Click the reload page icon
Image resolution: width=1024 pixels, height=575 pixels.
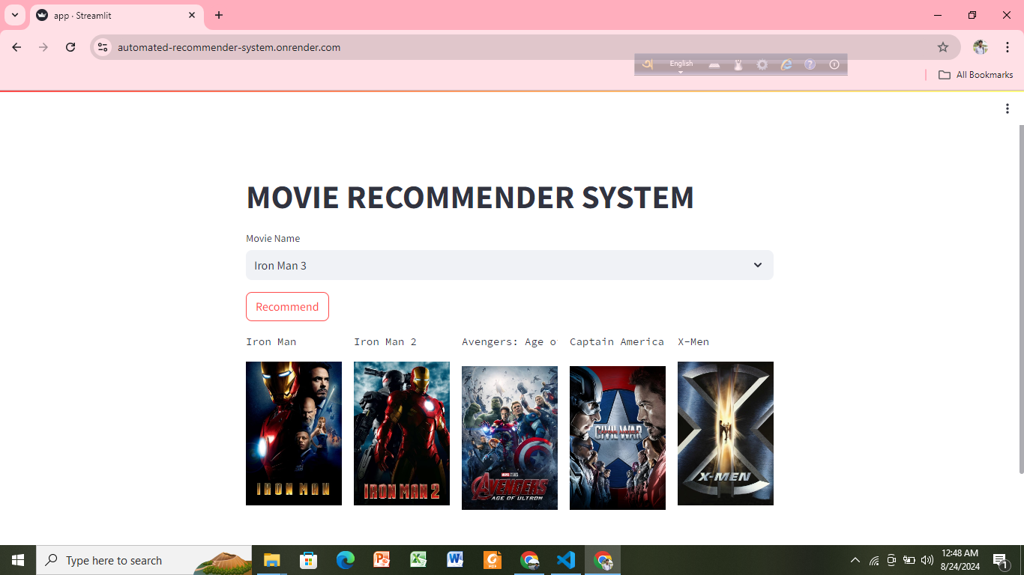(x=70, y=46)
